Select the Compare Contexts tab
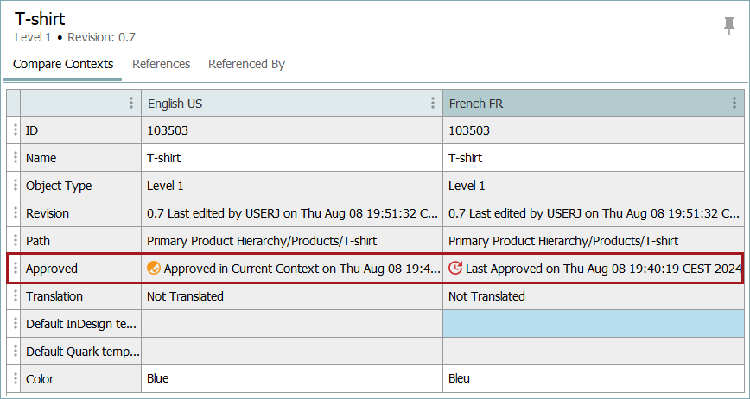The image size is (750, 399). (x=63, y=64)
